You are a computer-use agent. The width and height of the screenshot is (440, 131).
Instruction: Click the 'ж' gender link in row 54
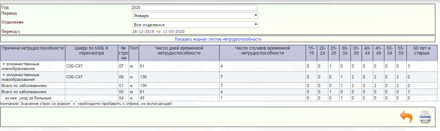131,98
